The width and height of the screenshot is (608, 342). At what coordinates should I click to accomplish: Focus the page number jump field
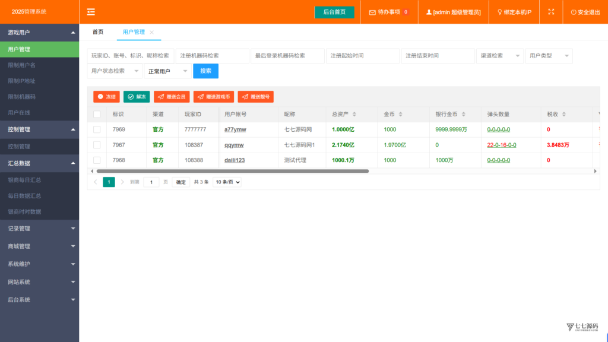151,182
